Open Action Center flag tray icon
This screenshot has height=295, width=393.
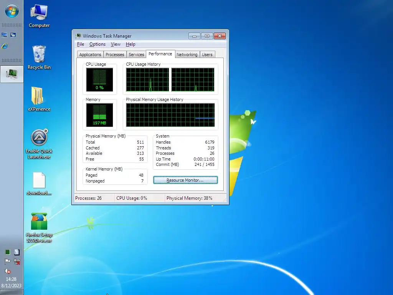(8, 262)
